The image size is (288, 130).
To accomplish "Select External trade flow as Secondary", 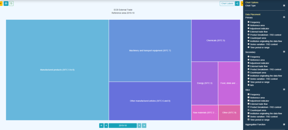I will click(248, 66).
